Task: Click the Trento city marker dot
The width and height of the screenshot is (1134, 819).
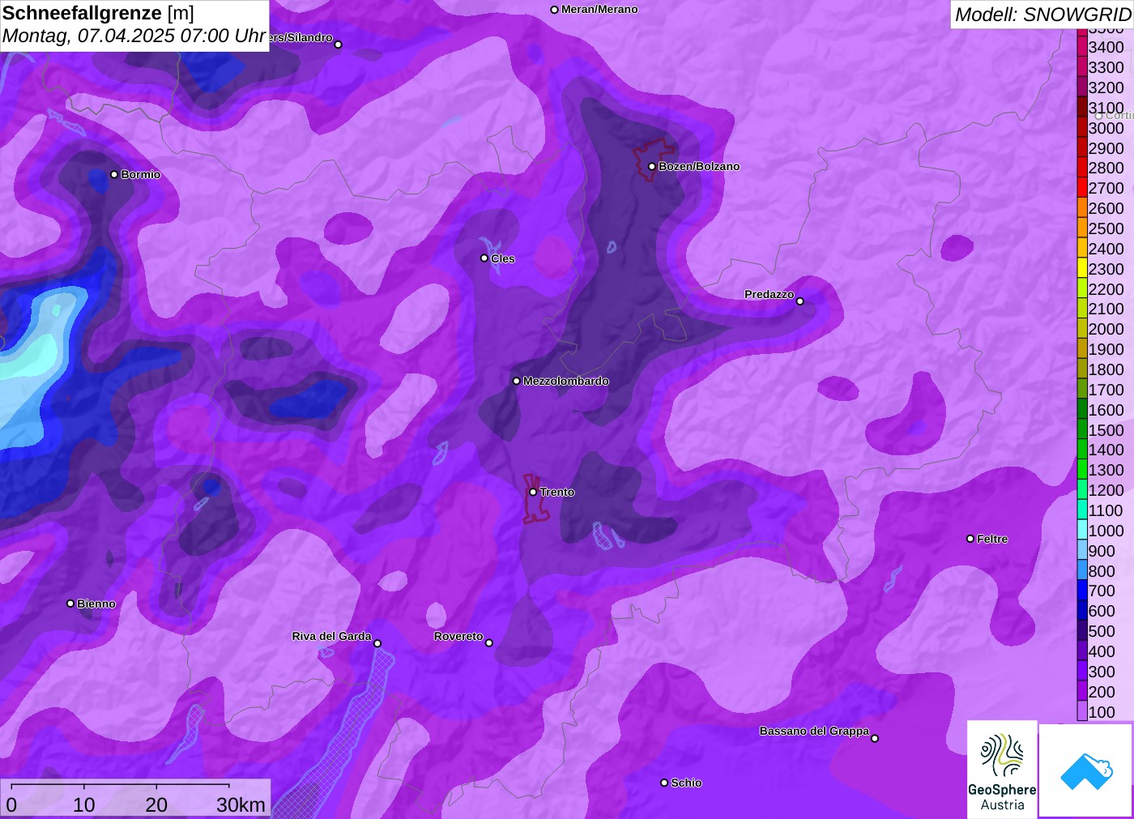Action: pyautogui.click(x=533, y=492)
